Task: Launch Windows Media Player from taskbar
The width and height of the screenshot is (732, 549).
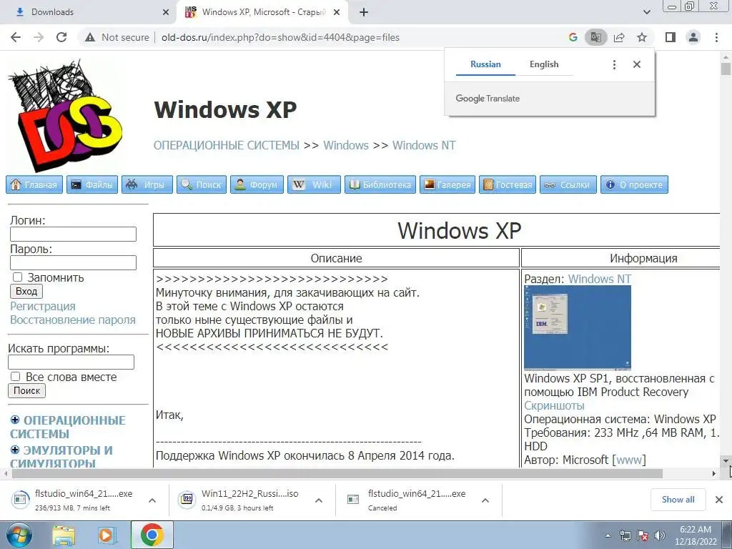Action: pyautogui.click(x=107, y=535)
